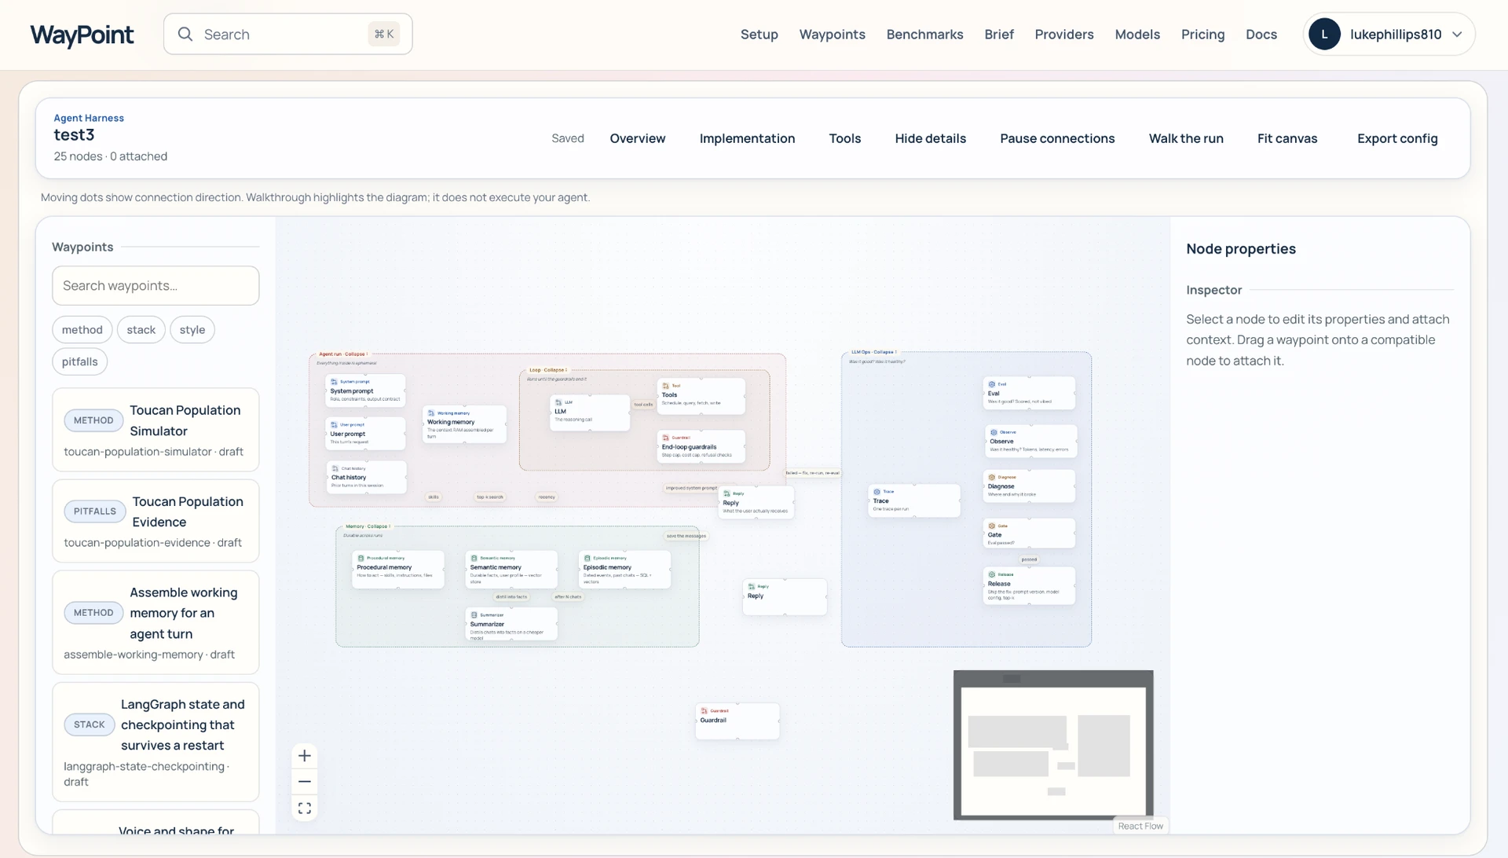Click the Fit canvas button
Viewport: 1508px width, 858px height.
tap(1287, 138)
